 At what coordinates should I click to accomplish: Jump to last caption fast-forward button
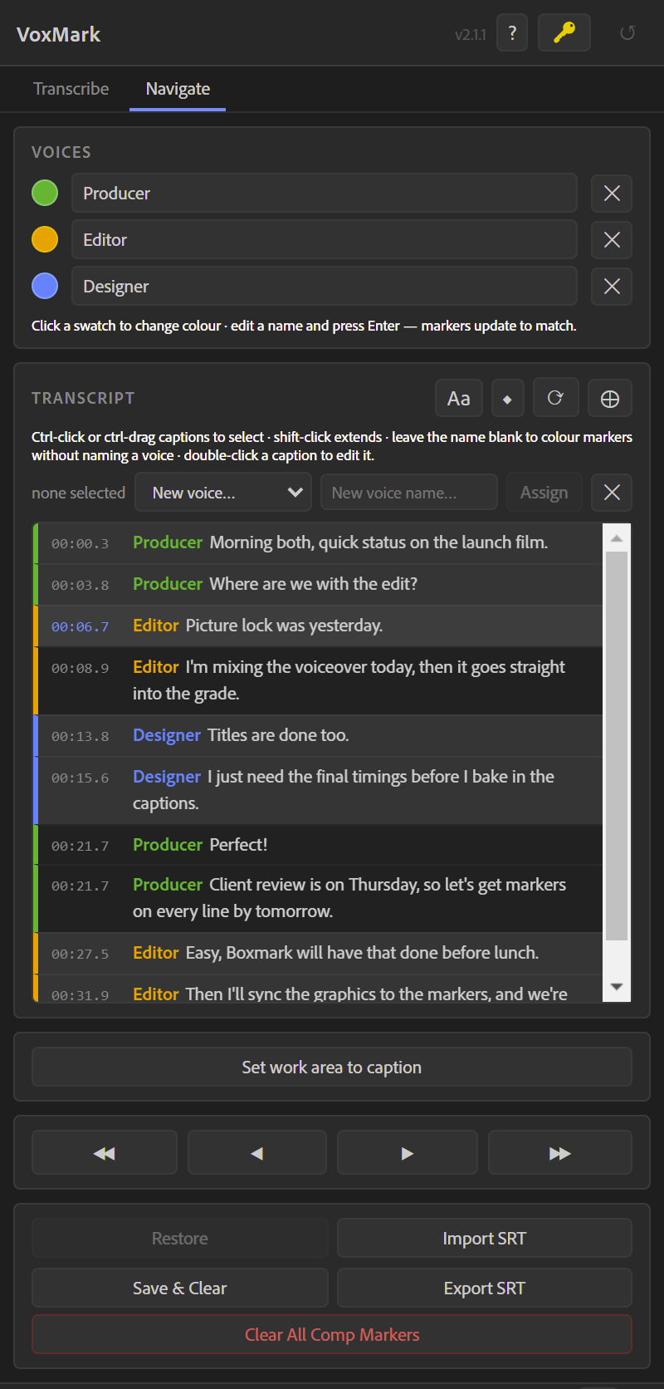(560, 1153)
